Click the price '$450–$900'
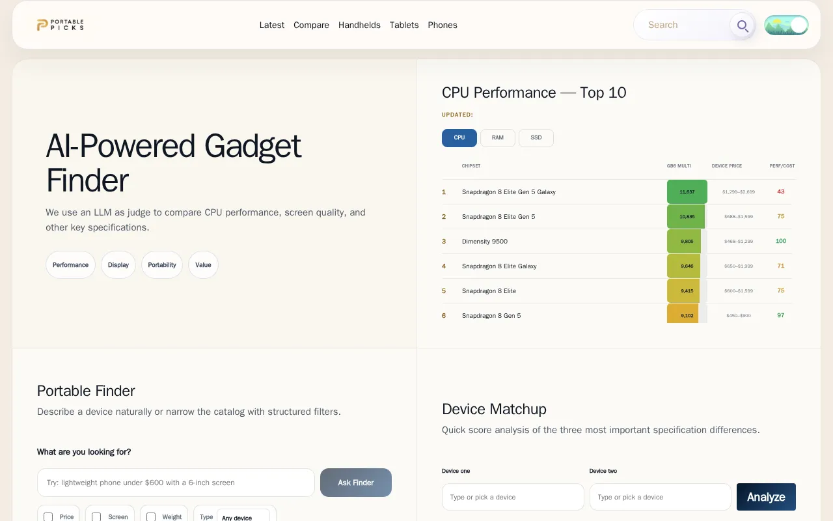833x521 pixels. pos(739,316)
